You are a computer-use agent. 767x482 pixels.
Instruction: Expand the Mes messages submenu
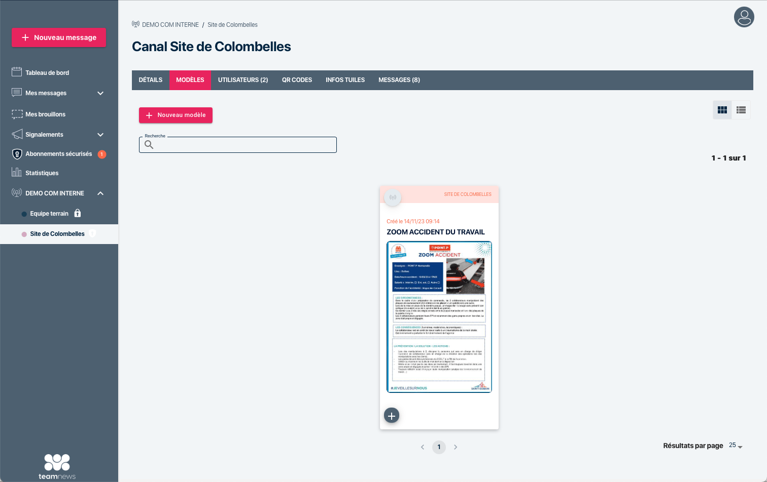(100, 93)
